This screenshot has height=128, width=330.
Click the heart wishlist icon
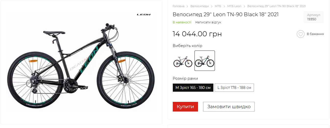pyautogui.click(x=300, y=34)
